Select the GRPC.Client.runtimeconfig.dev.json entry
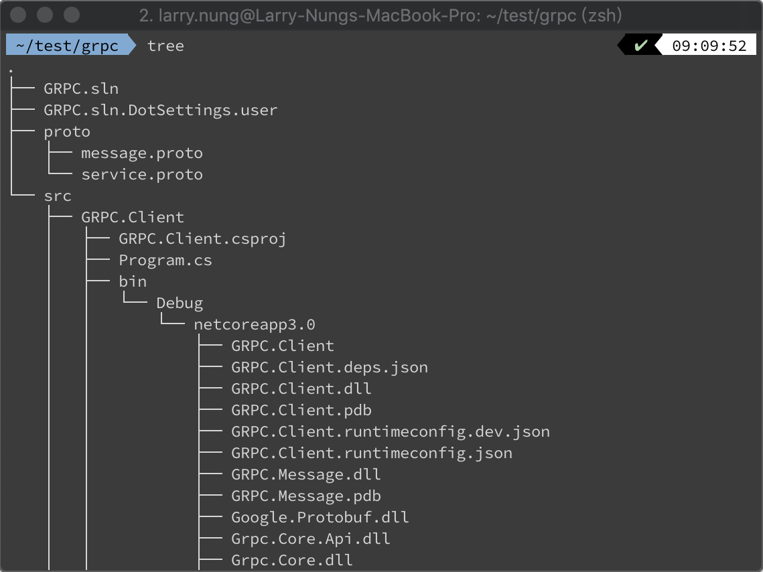Image resolution: width=763 pixels, height=572 pixels. tap(391, 431)
